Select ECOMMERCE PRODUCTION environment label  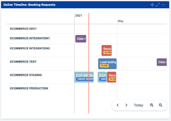[x=29, y=88]
